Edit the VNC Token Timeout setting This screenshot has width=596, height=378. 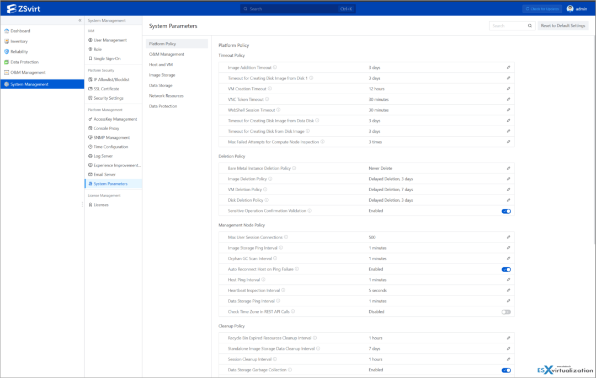pos(508,99)
